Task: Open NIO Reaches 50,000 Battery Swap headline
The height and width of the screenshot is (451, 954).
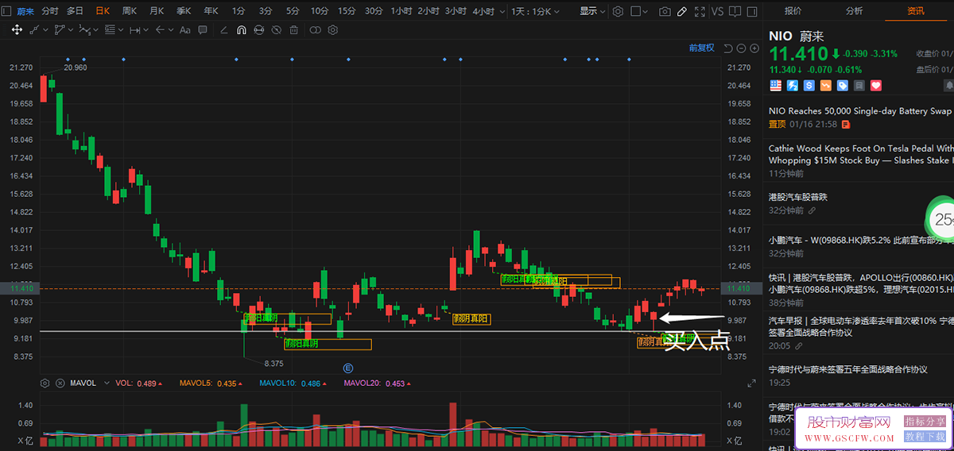Action: tap(861, 112)
